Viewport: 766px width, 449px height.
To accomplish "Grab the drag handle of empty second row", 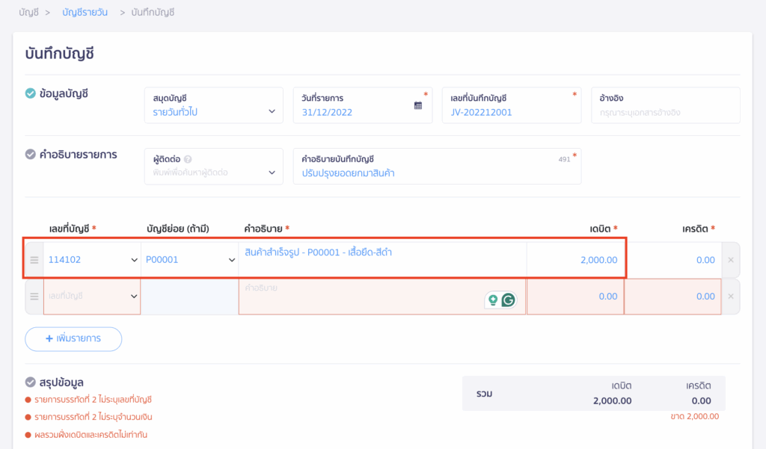I will pyautogui.click(x=34, y=297).
